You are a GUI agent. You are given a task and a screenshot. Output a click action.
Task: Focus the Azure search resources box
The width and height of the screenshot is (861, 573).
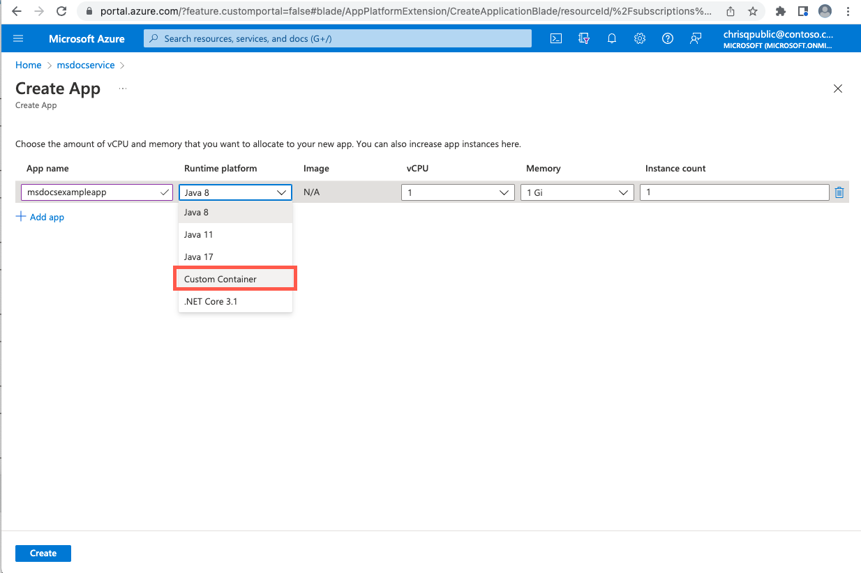click(x=338, y=38)
